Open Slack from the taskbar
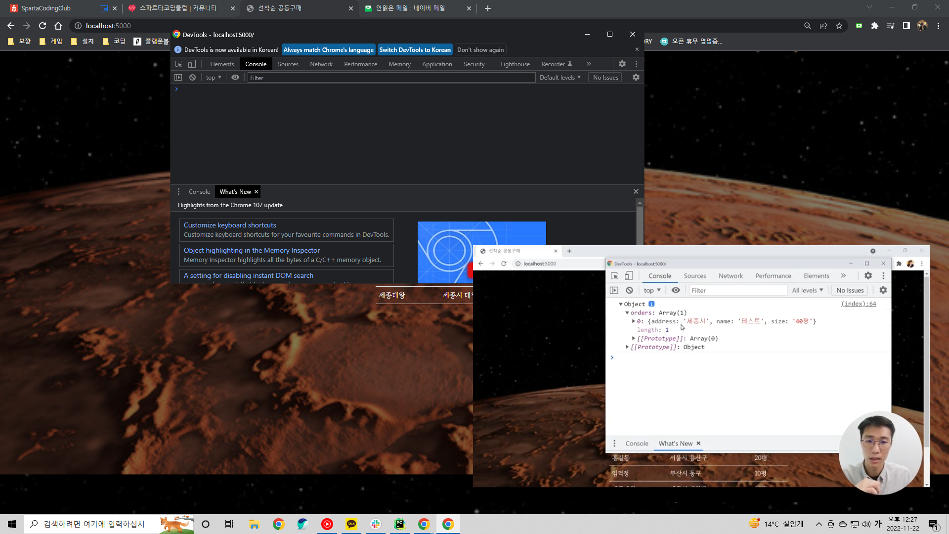This screenshot has height=534, width=949. [376, 524]
